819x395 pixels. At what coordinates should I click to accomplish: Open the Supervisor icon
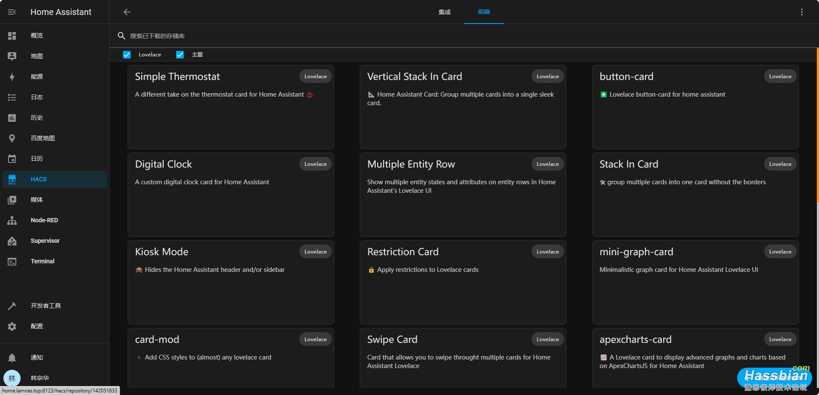(x=12, y=241)
